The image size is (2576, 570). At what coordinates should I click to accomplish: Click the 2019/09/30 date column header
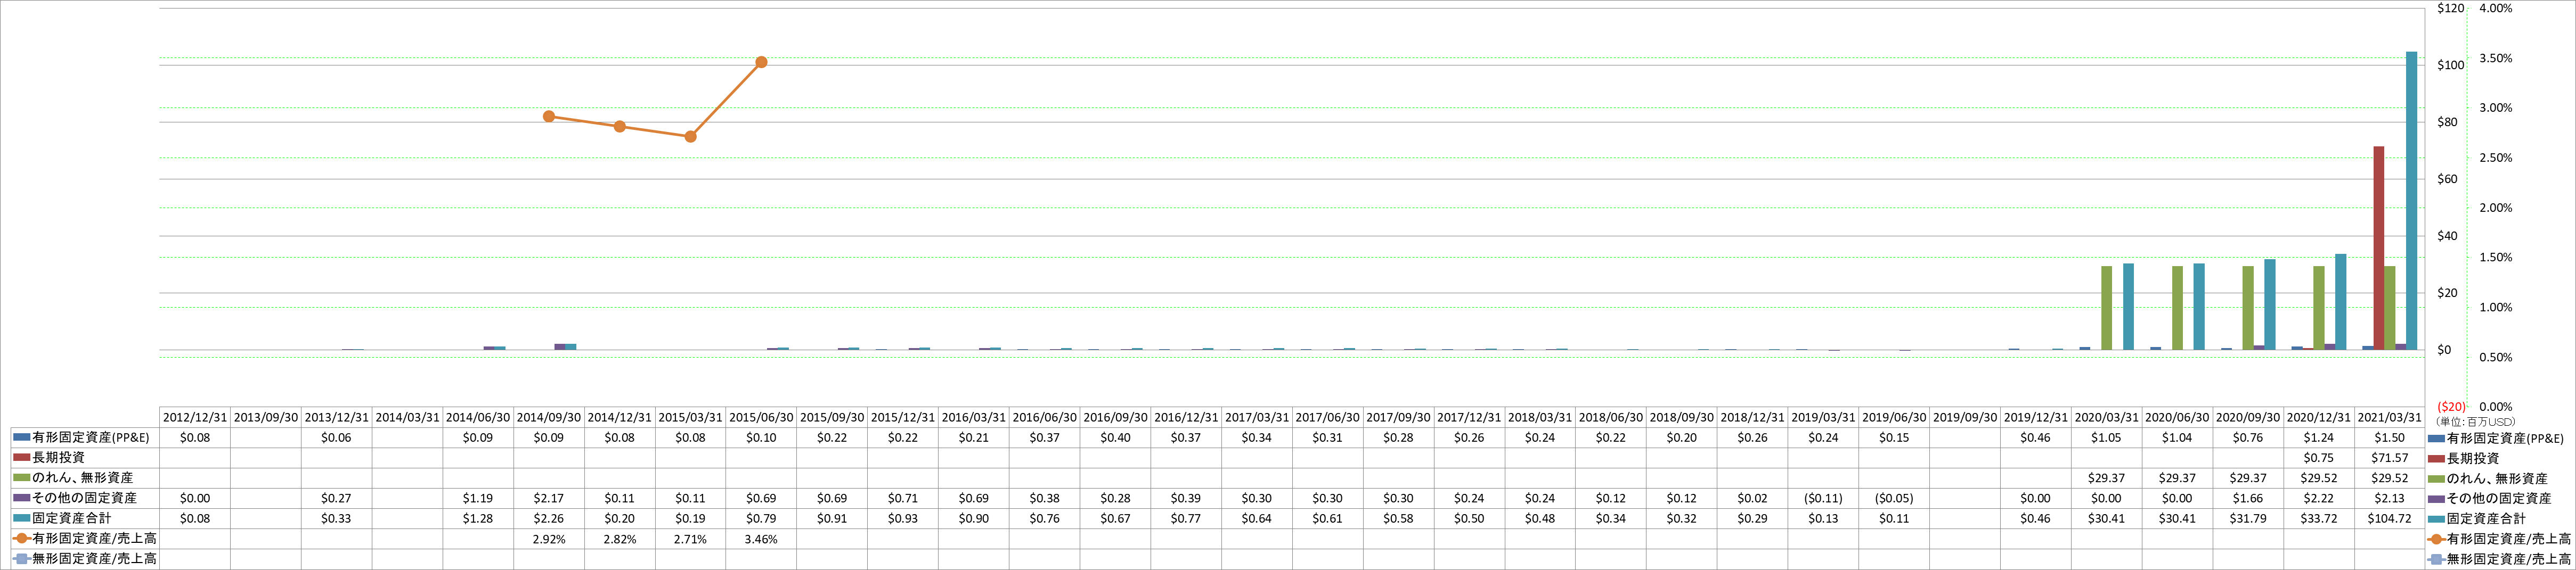click(x=1965, y=418)
